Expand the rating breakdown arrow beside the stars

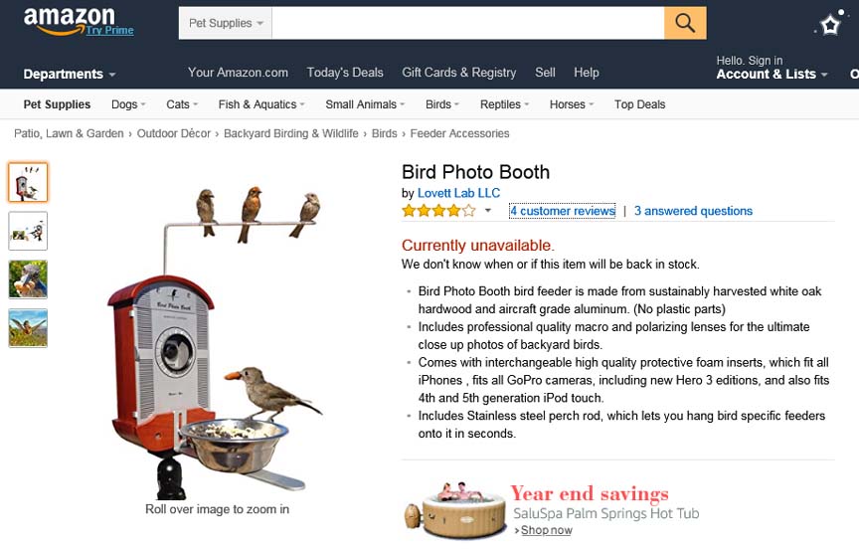487,211
